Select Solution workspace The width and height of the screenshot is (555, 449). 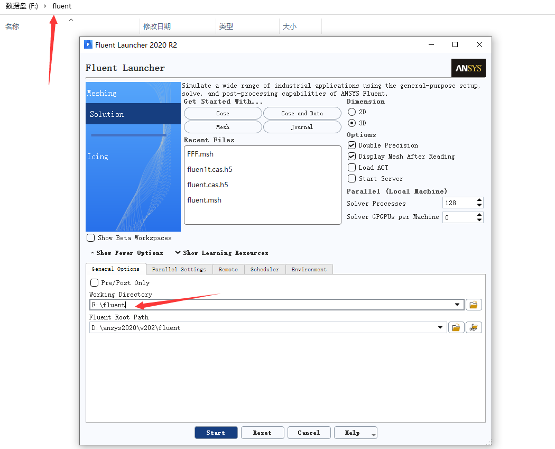[x=133, y=114]
